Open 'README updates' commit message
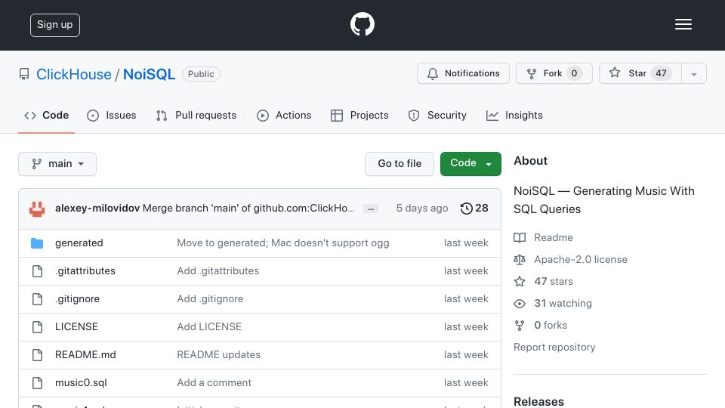 pos(219,355)
